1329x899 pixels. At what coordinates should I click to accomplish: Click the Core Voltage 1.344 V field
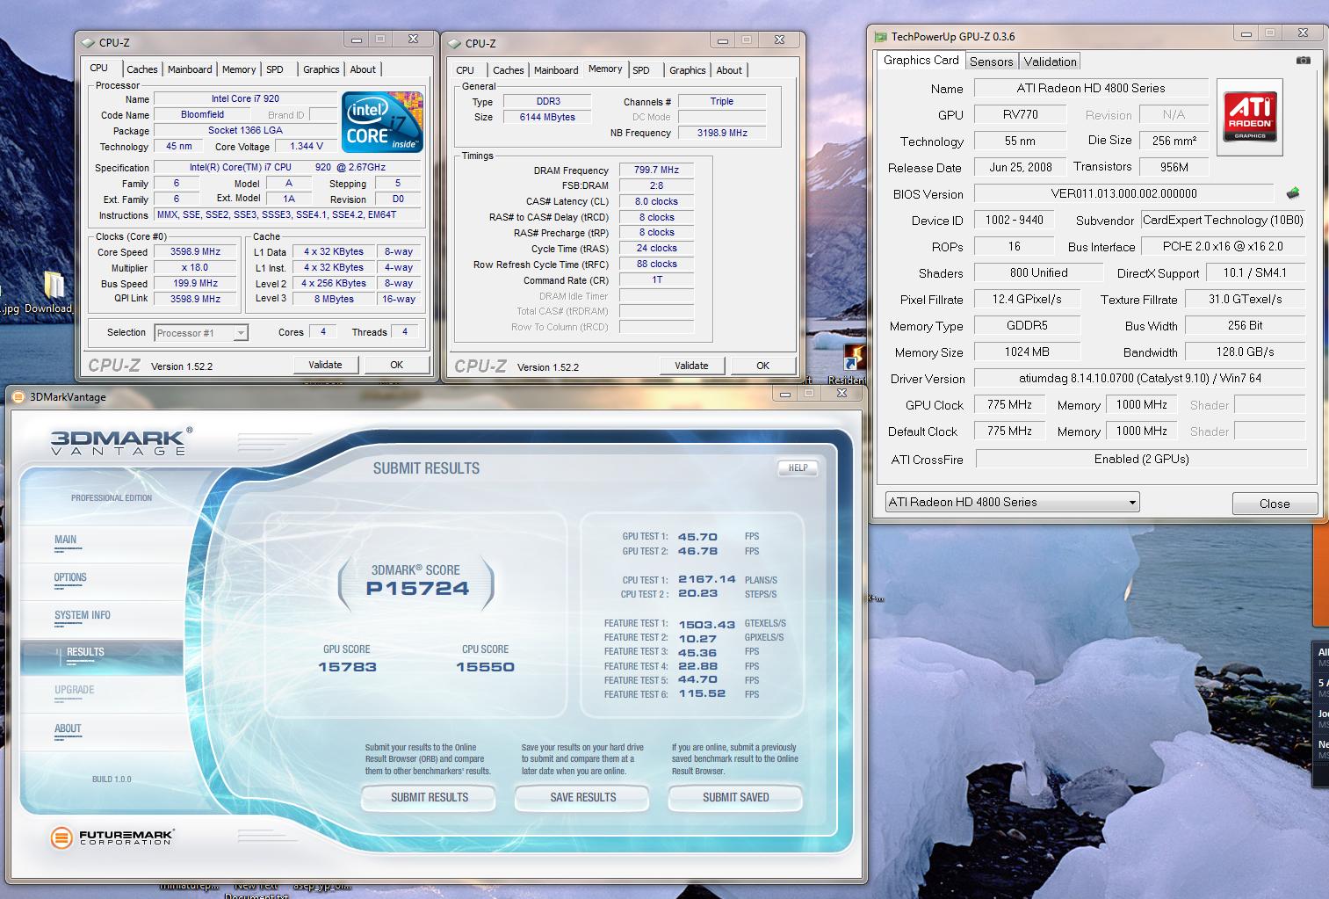pos(307,146)
